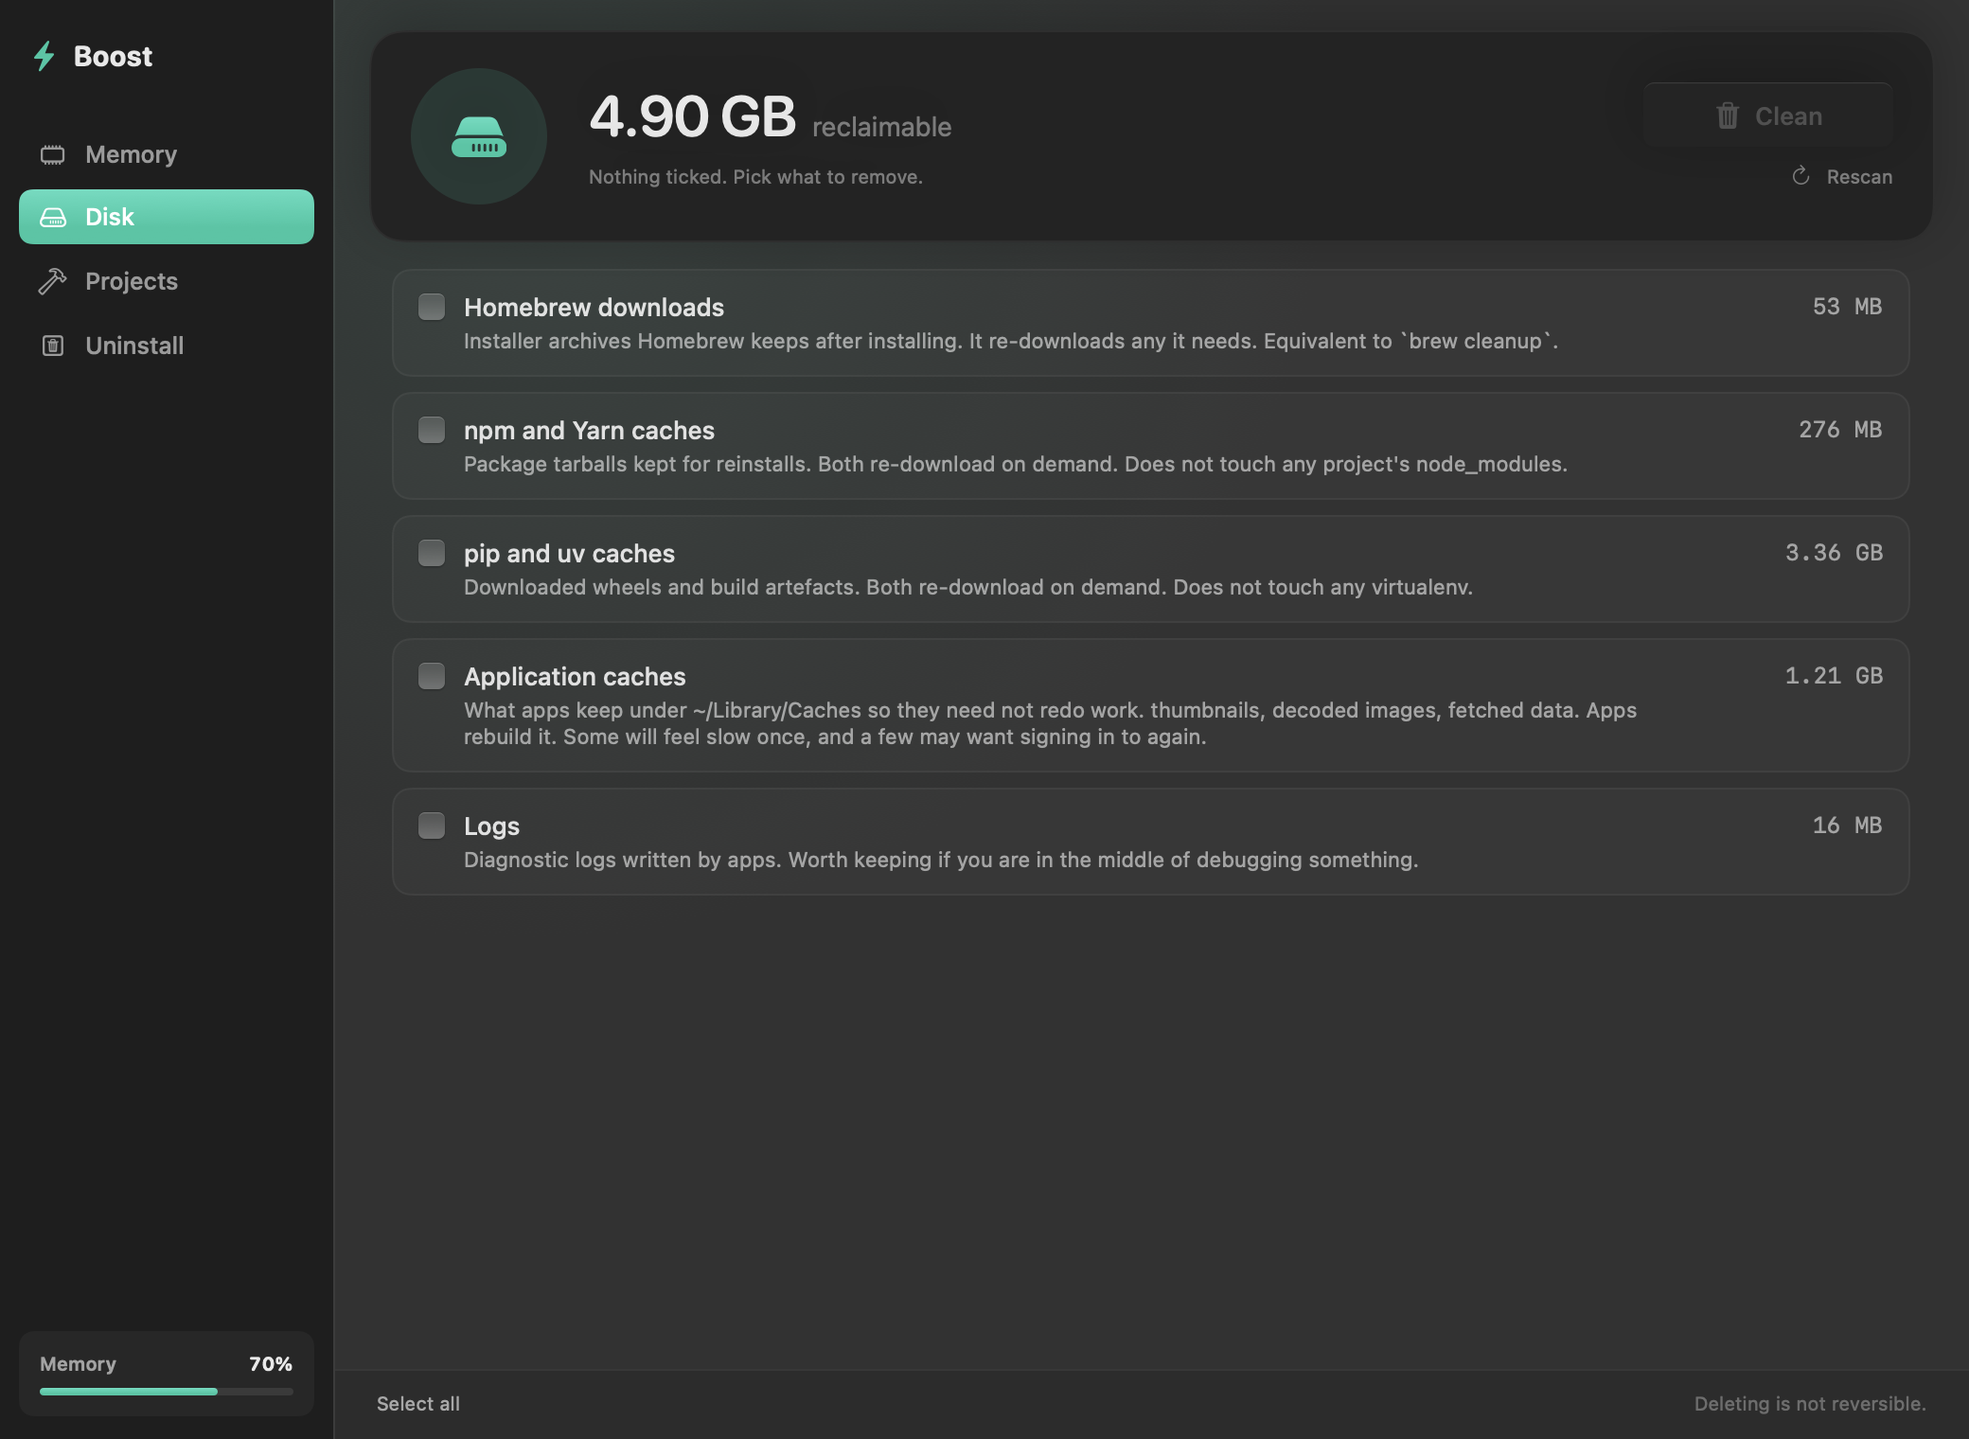This screenshot has width=1969, height=1439.
Task: Click the Boost lightning bolt logo
Action: (44, 57)
